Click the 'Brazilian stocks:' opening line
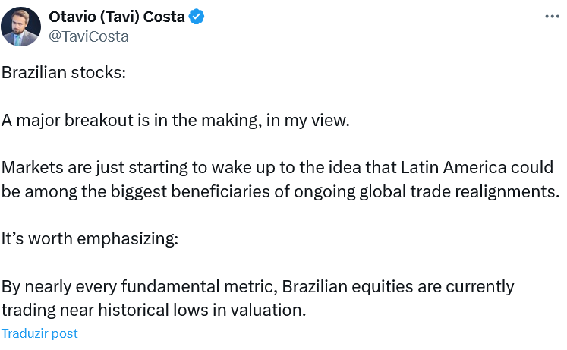The height and width of the screenshot is (350, 567). [64, 73]
